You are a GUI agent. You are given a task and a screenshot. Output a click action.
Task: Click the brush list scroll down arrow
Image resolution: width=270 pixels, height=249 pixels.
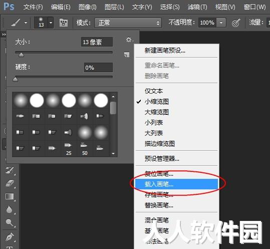point(113,153)
